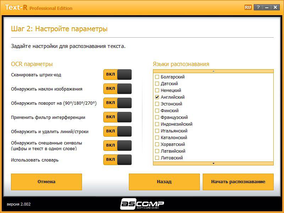This screenshot has width=284, height=213.
Task: Check the Датский language checkbox
Action: pos(157,83)
